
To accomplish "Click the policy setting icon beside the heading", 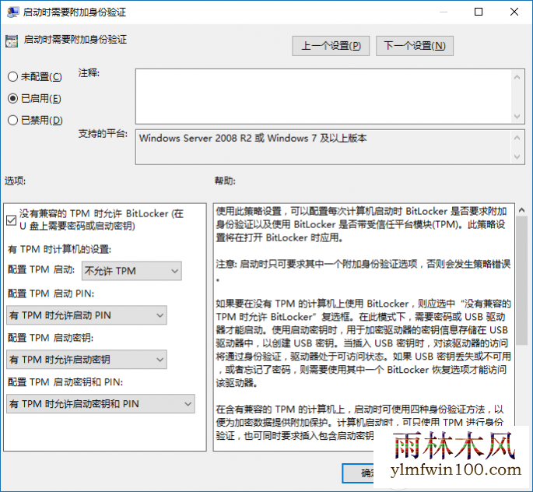I will (x=12, y=41).
